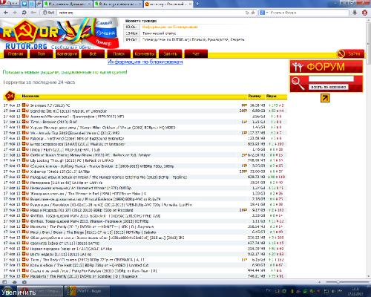
Task: Click the browser Forward arrow button
Action: click(15, 13)
